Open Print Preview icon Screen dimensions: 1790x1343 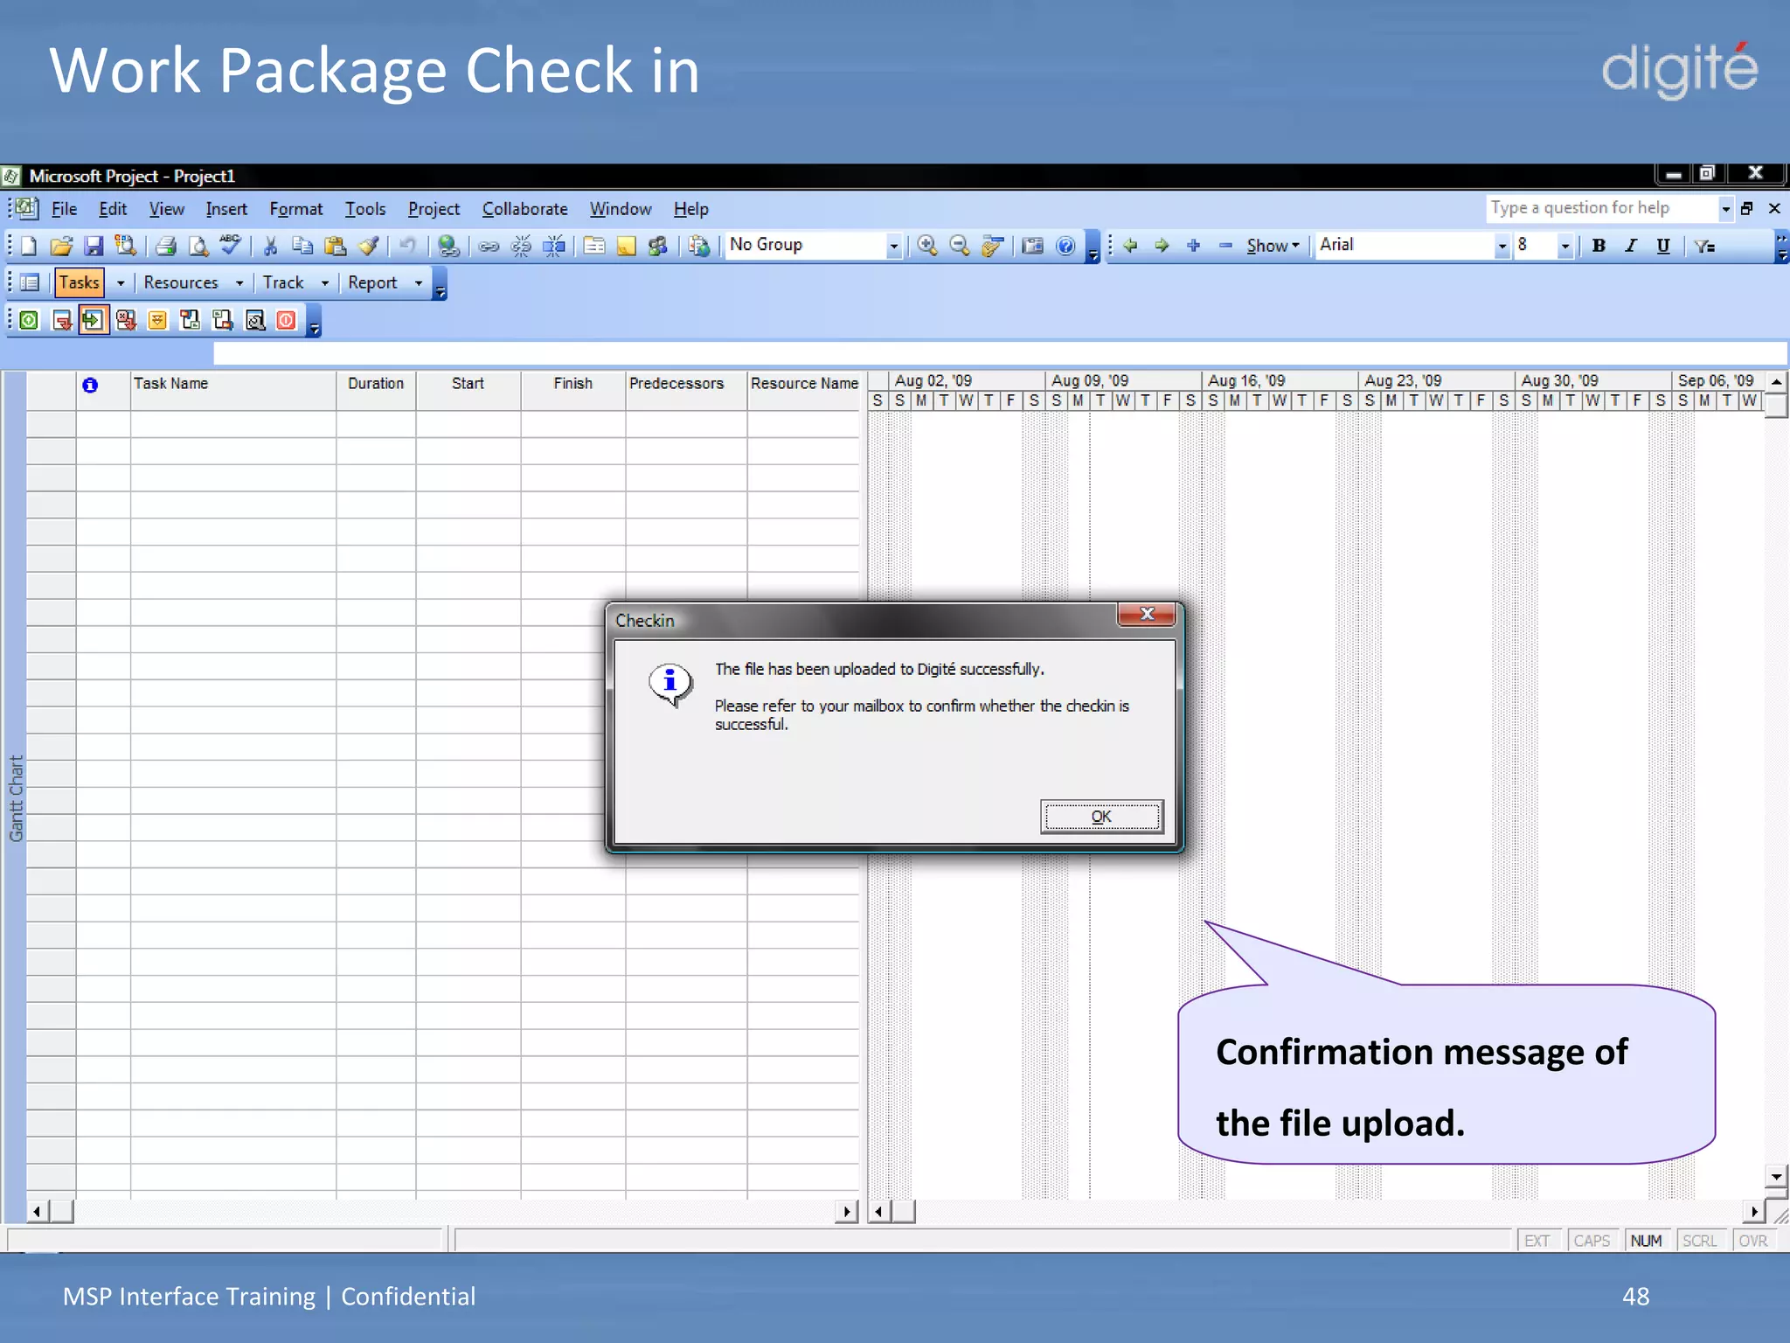[198, 246]
